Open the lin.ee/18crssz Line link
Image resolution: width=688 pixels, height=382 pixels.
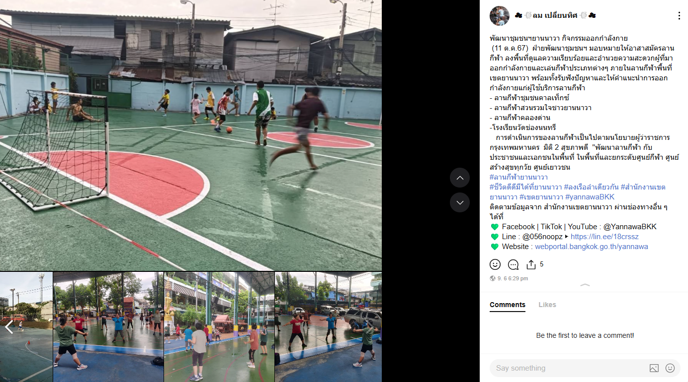pos(604,237)
